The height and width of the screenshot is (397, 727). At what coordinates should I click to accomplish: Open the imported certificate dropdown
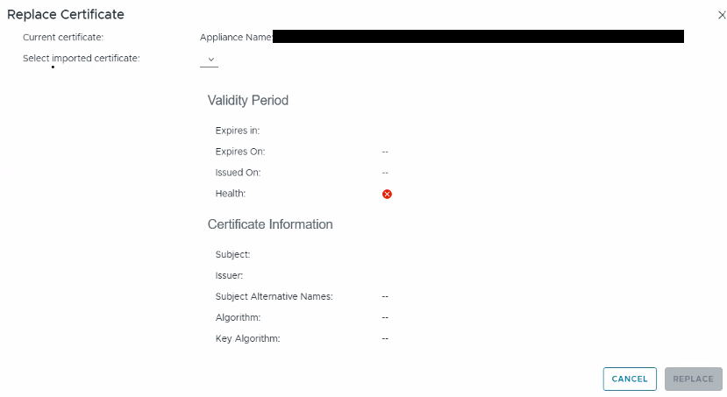click(210, 60)
